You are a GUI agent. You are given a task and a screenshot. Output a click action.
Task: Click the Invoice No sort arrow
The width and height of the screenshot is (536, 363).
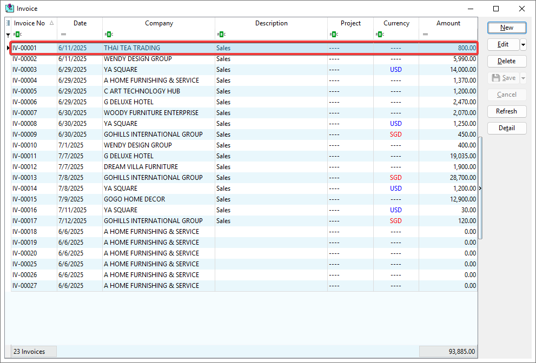(x=51, y=23)
